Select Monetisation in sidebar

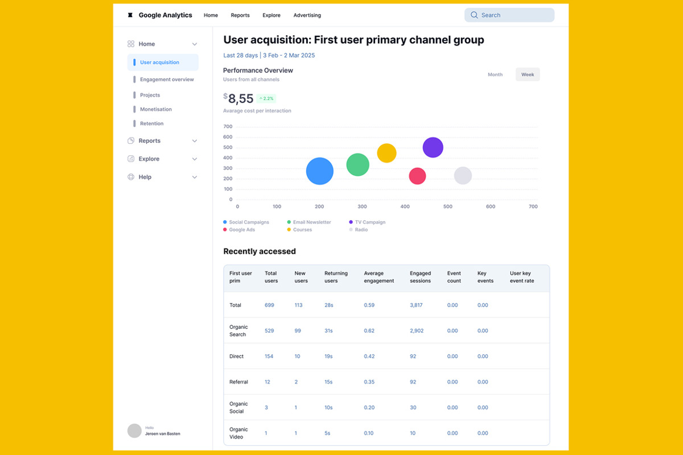click(x=156, y=109)
